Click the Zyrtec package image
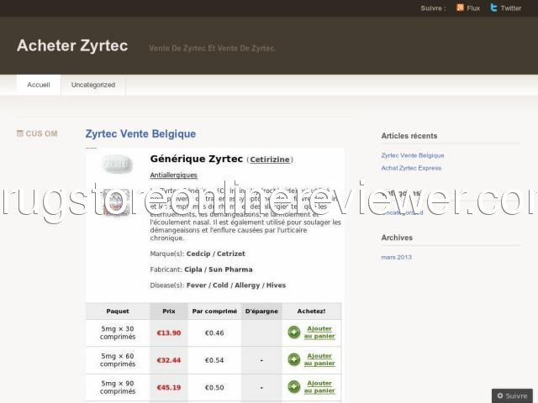 [117, 202]
